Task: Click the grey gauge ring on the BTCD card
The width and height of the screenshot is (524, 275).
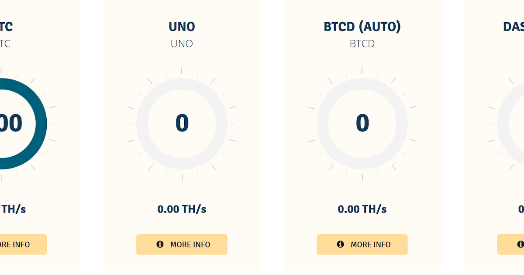Action: [x=362, y=84]
